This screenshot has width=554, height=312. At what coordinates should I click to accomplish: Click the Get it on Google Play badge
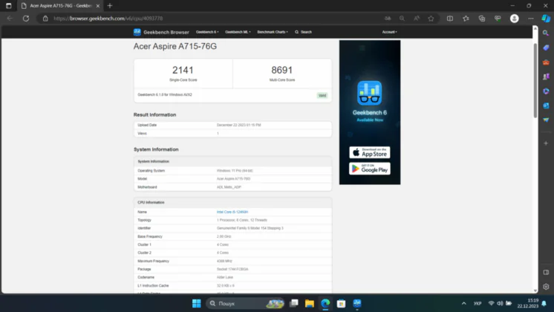370,169
